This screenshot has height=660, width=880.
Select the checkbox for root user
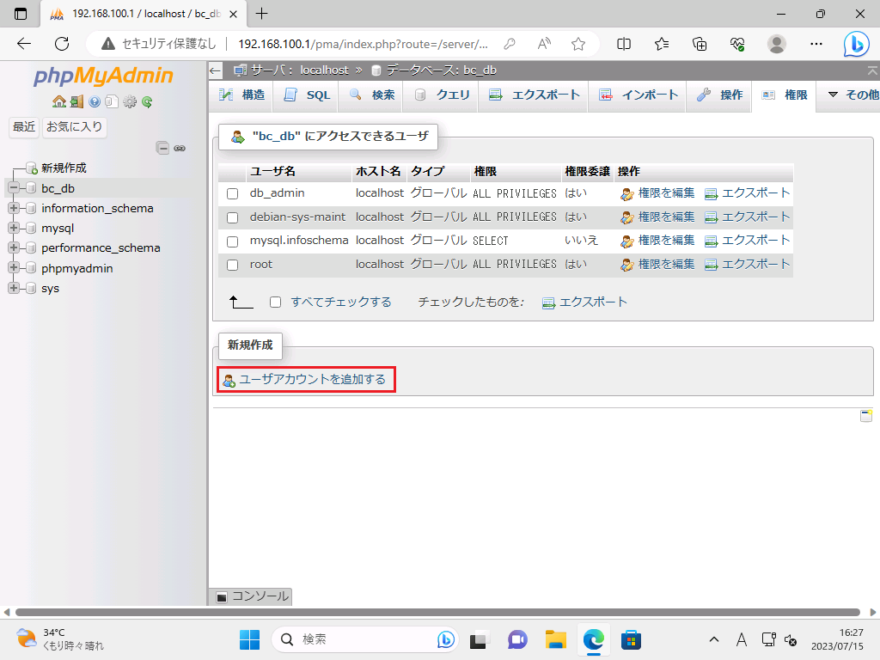pos(232,265)
